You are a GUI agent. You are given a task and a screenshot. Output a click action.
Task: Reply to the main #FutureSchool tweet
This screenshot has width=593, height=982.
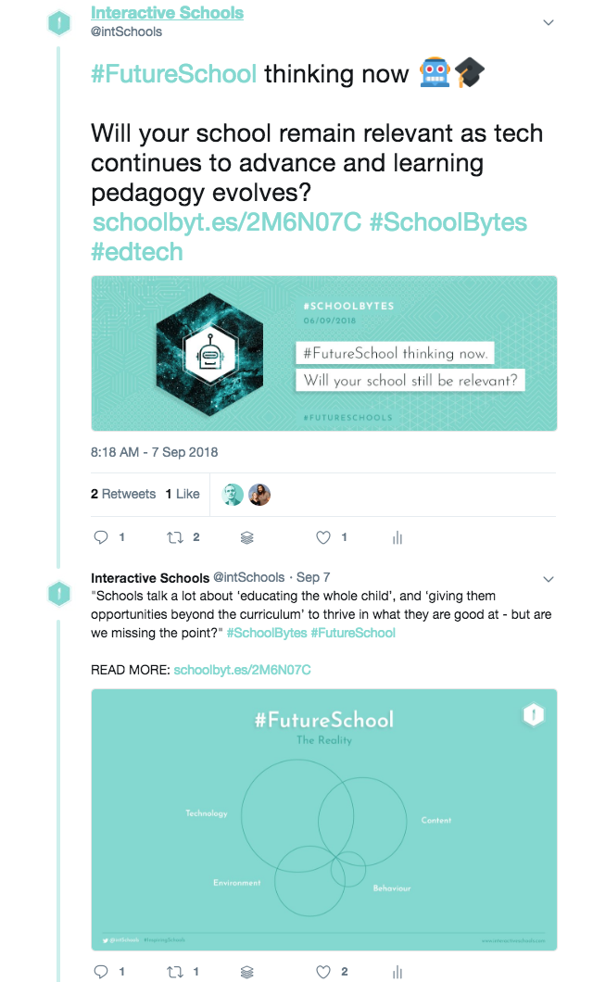point(102,537)
